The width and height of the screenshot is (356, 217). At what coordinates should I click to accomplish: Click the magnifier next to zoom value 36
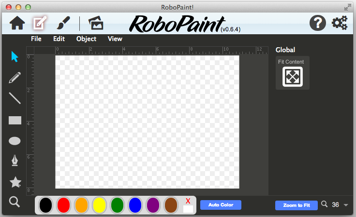325,204
